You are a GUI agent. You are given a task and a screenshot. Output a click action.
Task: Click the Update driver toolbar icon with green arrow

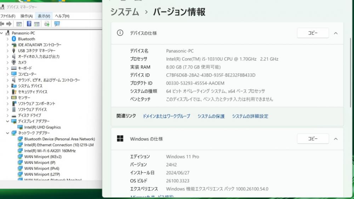coord(47,24)
